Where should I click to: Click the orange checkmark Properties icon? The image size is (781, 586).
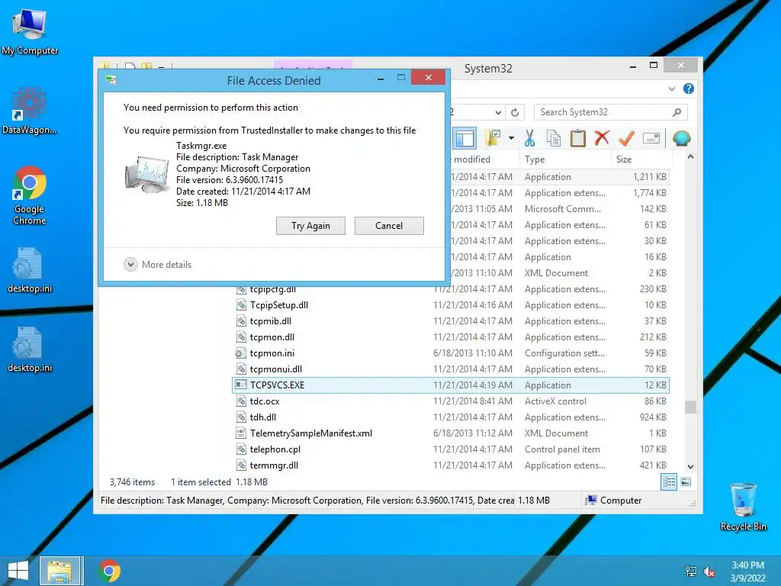626,138
